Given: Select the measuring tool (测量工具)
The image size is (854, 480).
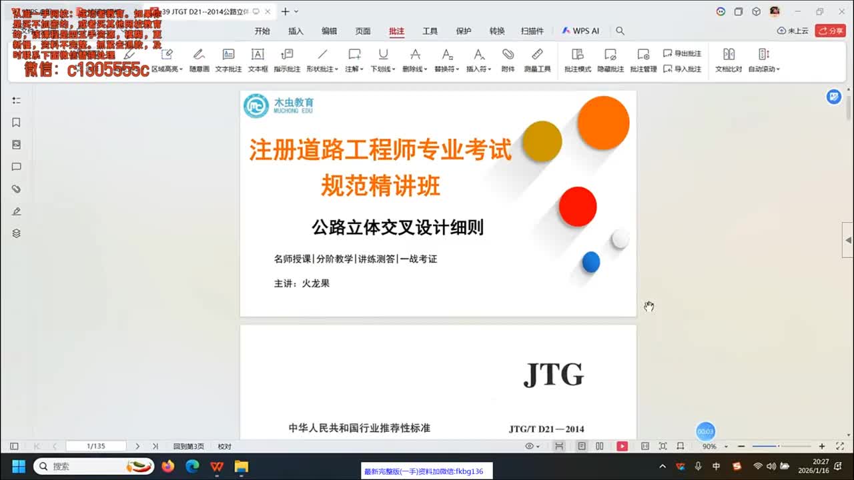Looking at the screenshot, I should 537,60.
